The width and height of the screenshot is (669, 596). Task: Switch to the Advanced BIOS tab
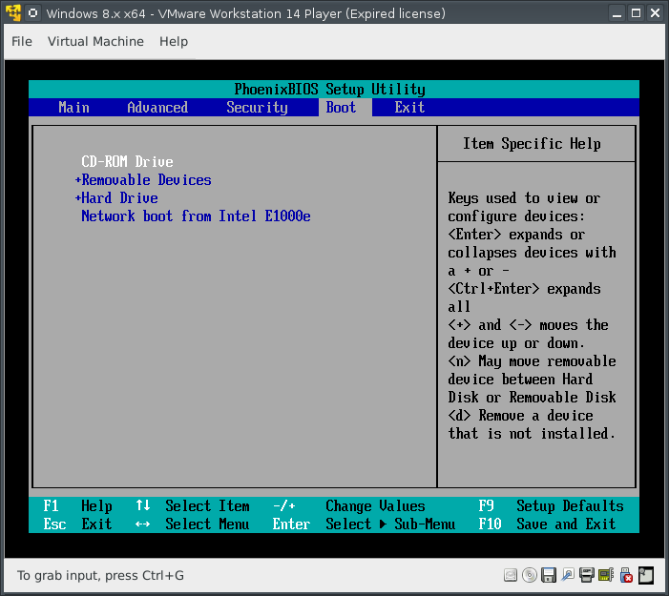coord(157,108)
